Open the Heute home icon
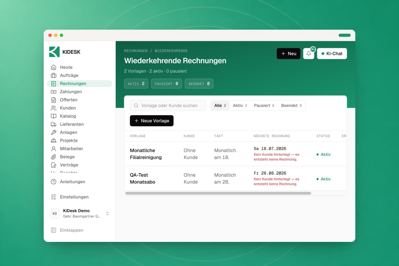Image resolution: width=399 pixels, height=266 pixels. pos(54,67)
